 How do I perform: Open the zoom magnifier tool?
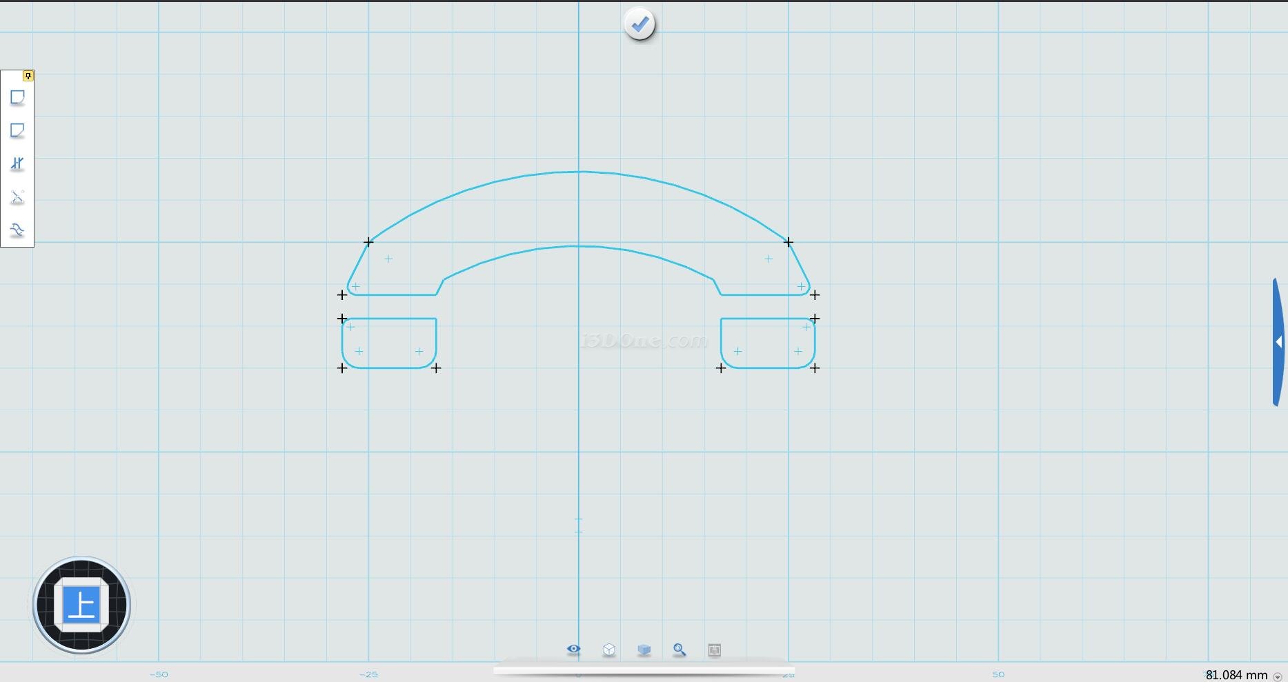pos(679,650)
